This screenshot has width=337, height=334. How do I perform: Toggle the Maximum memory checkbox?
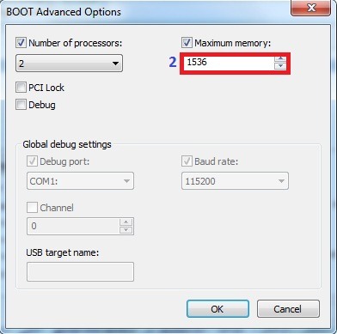tap(187, 43)
